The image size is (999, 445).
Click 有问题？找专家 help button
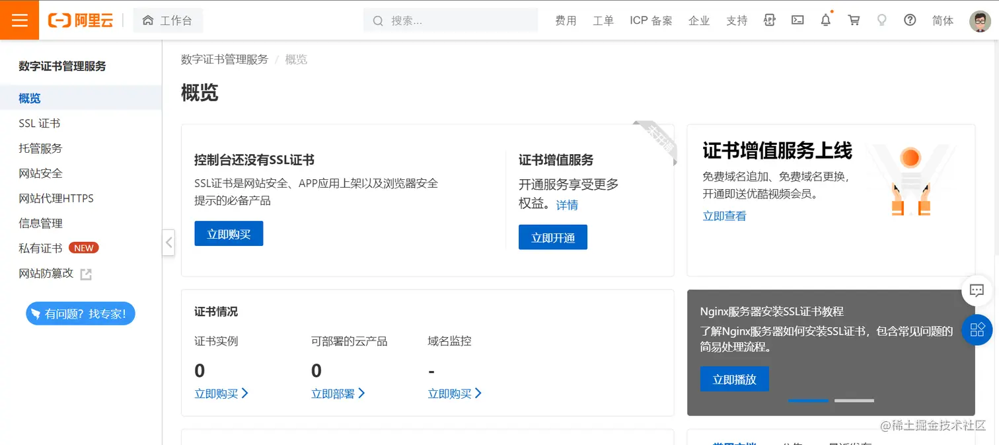click(81, 313)
